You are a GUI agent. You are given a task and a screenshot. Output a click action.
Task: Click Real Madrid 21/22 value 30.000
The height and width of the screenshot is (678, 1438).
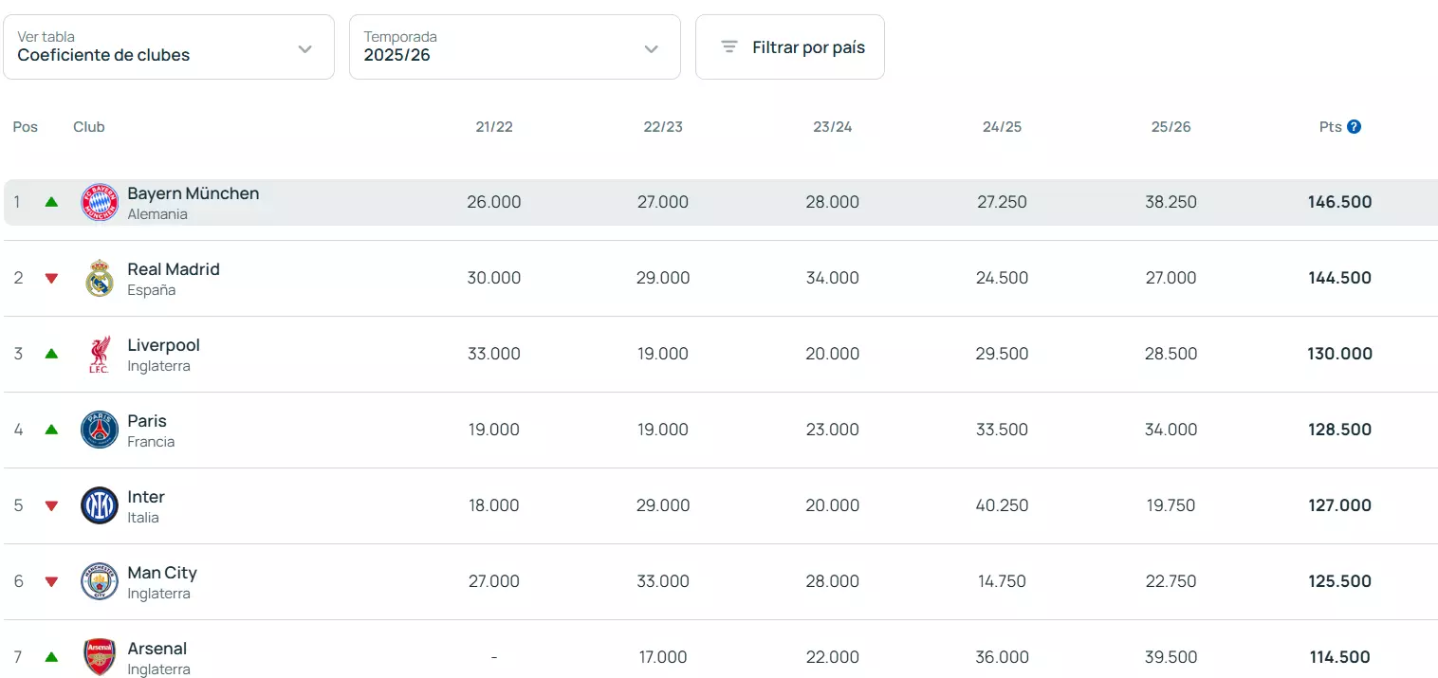pos(494,278)
